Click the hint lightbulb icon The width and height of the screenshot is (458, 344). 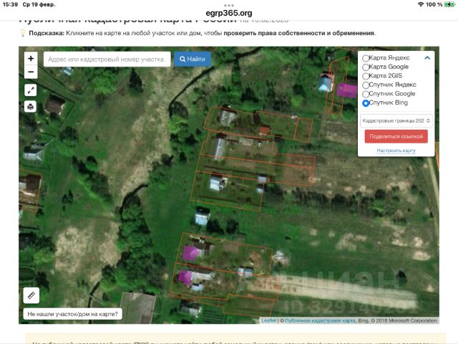[x=22, y=33]
